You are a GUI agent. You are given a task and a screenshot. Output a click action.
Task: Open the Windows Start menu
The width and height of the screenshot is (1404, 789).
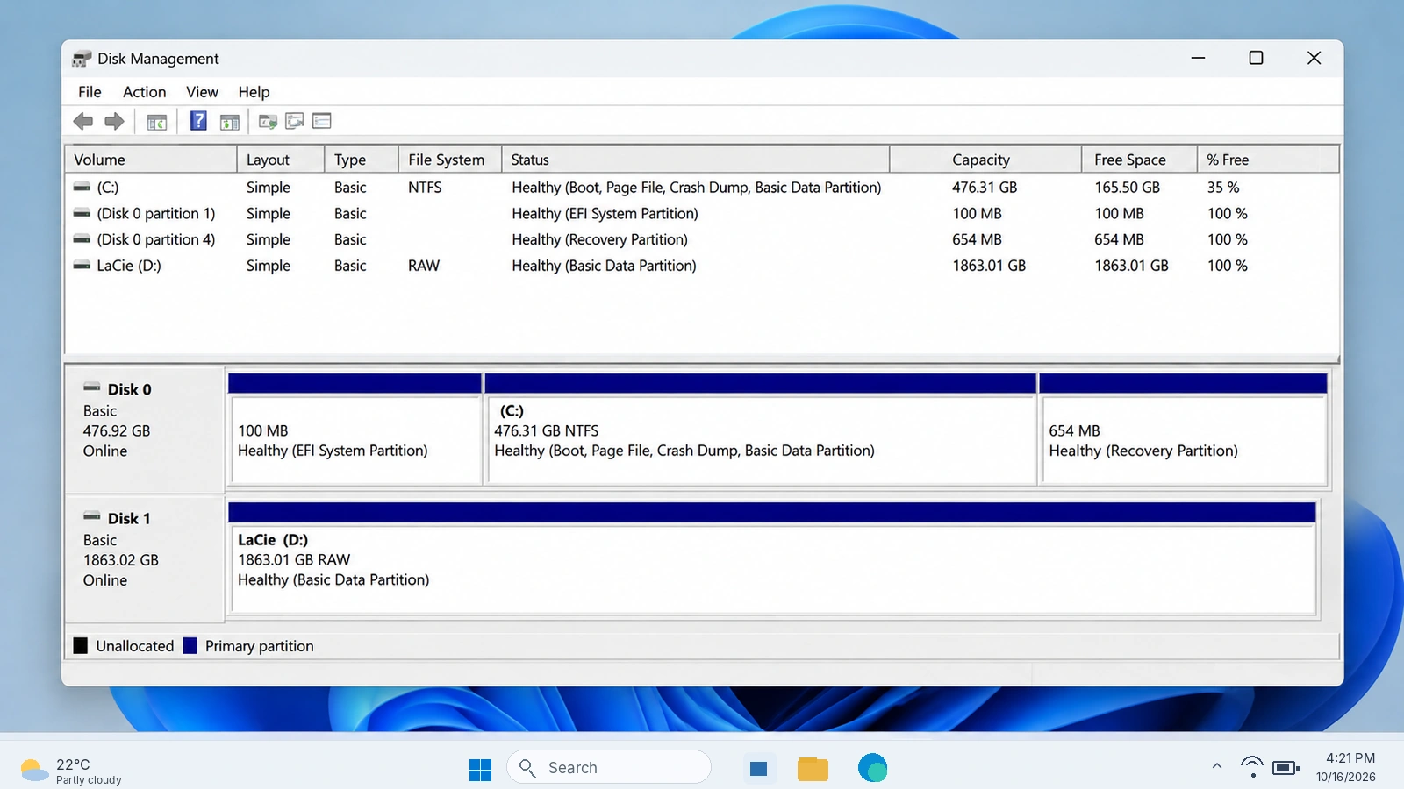pyautogui.click(x=481, y=769)
